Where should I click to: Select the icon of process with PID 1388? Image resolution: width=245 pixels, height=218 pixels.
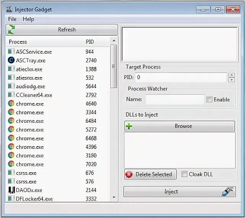[11, 69]
